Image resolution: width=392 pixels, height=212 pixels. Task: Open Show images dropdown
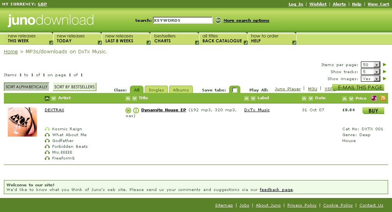pos(371,79)
